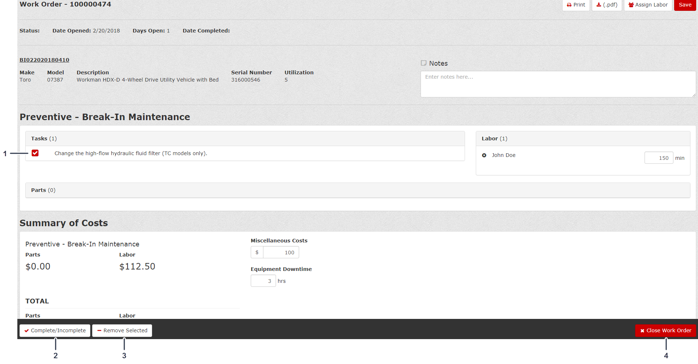Collapse the Labor (1) panel header
This screenshot has width=698, height=364.
pos(494,139)
